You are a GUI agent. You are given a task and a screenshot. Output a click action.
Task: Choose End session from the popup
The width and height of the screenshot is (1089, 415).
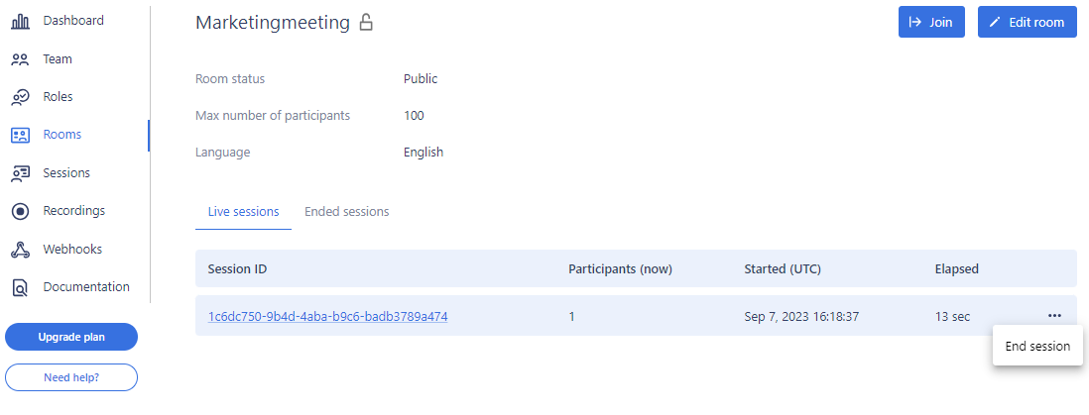coord(1037,347)
